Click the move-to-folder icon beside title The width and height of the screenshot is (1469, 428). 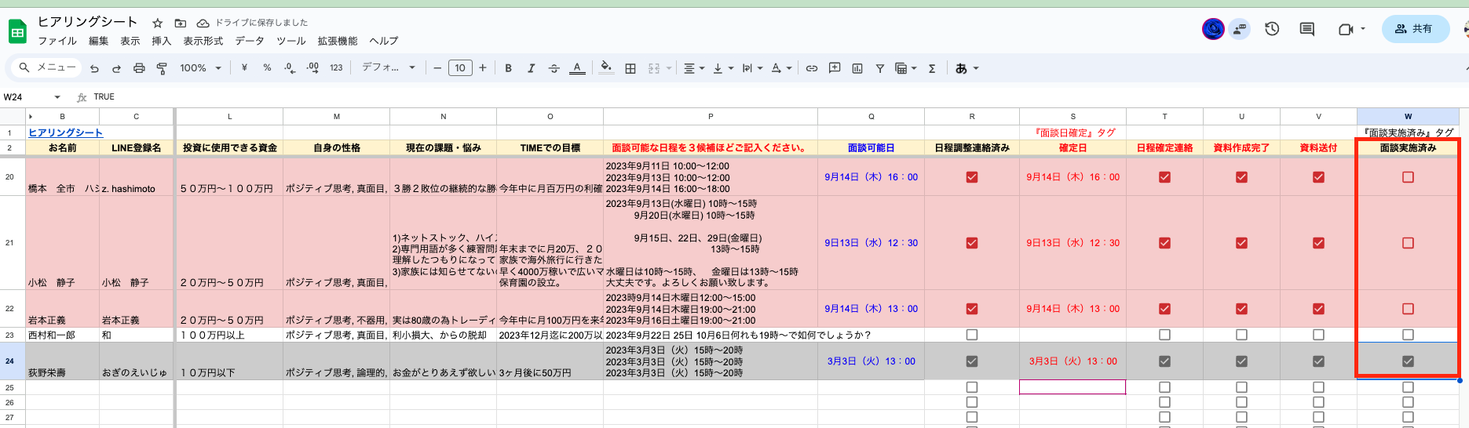point(181,23)
